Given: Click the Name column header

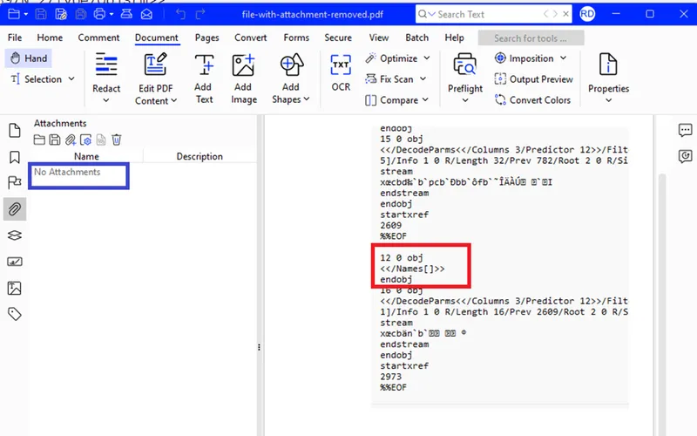Looking at the screenshot, I should click(86, 156).
